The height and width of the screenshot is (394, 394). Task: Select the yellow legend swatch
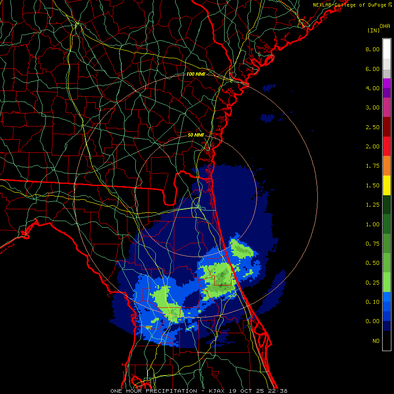(x=387, y=186)
